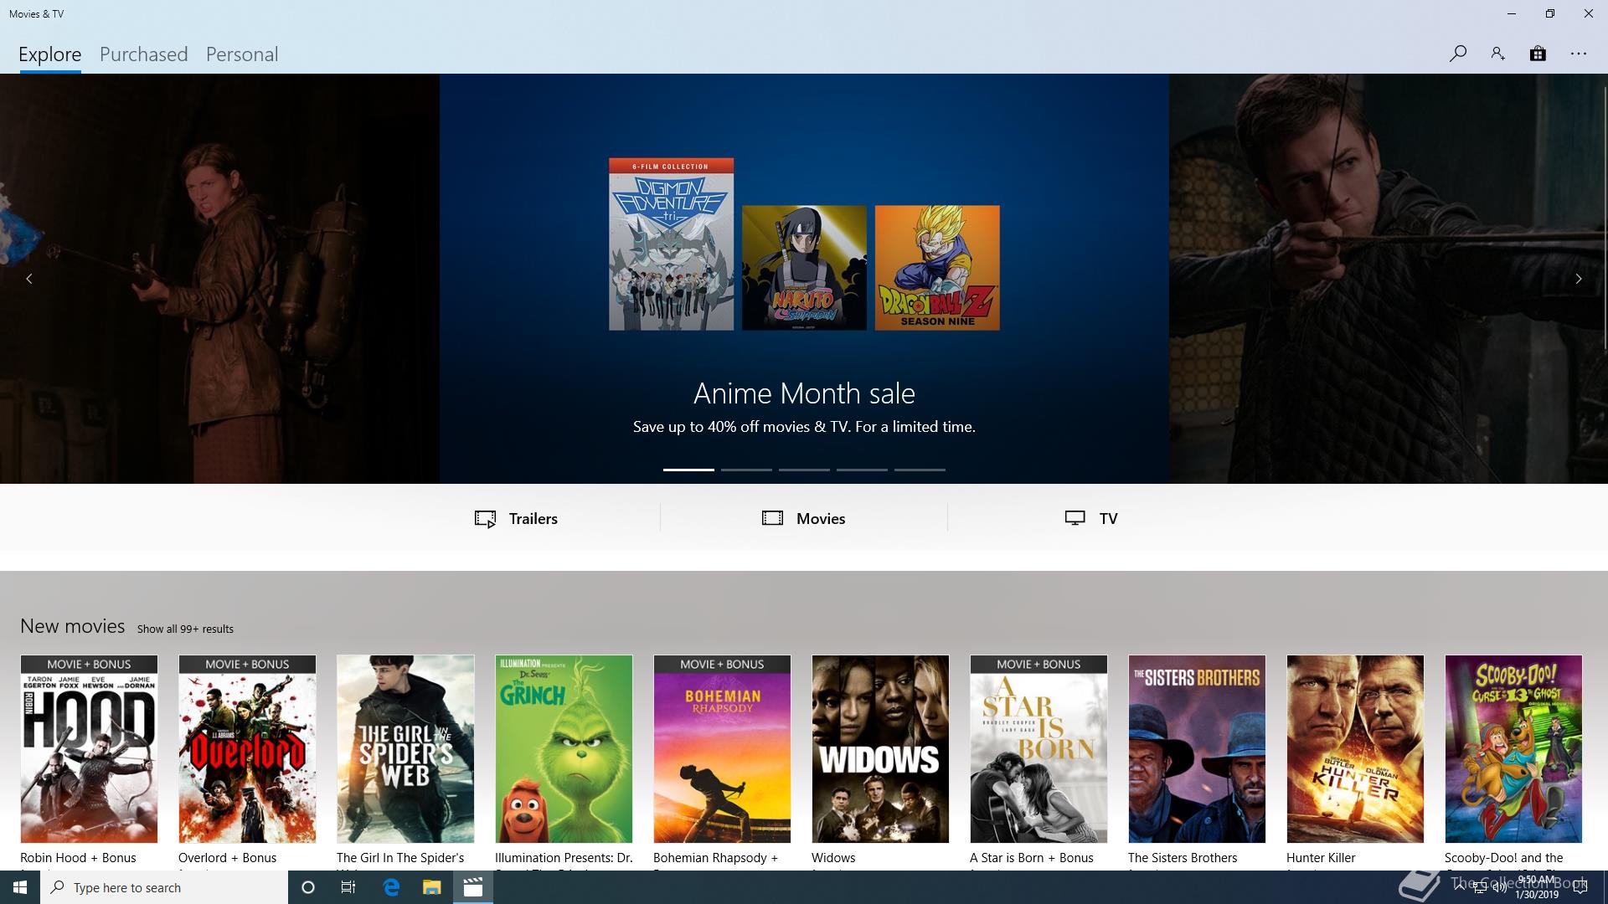
Task: Click the Anime Month sale headline
Action: tap(804, 393)
